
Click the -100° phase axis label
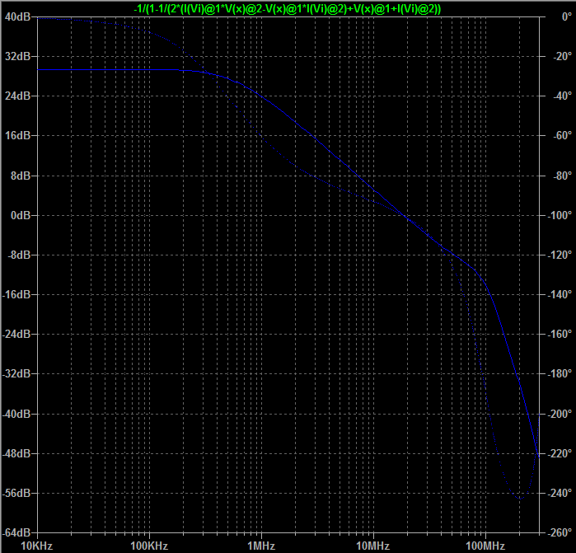point(560,215)
